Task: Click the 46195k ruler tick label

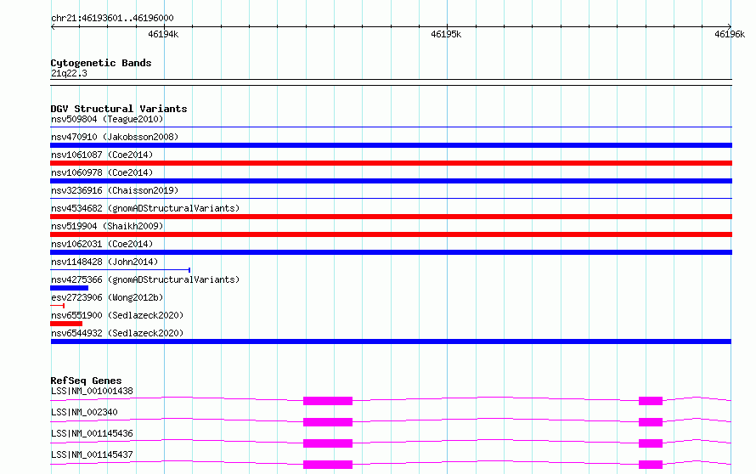Action: (x=446, y=34)
